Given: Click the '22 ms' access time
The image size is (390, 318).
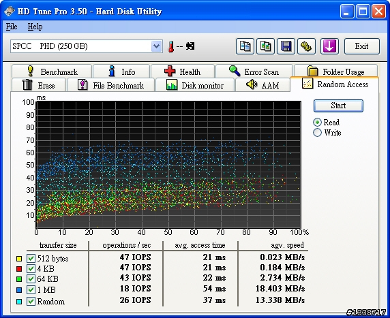Looking at the screenshot, I should (x=214, y=278).
